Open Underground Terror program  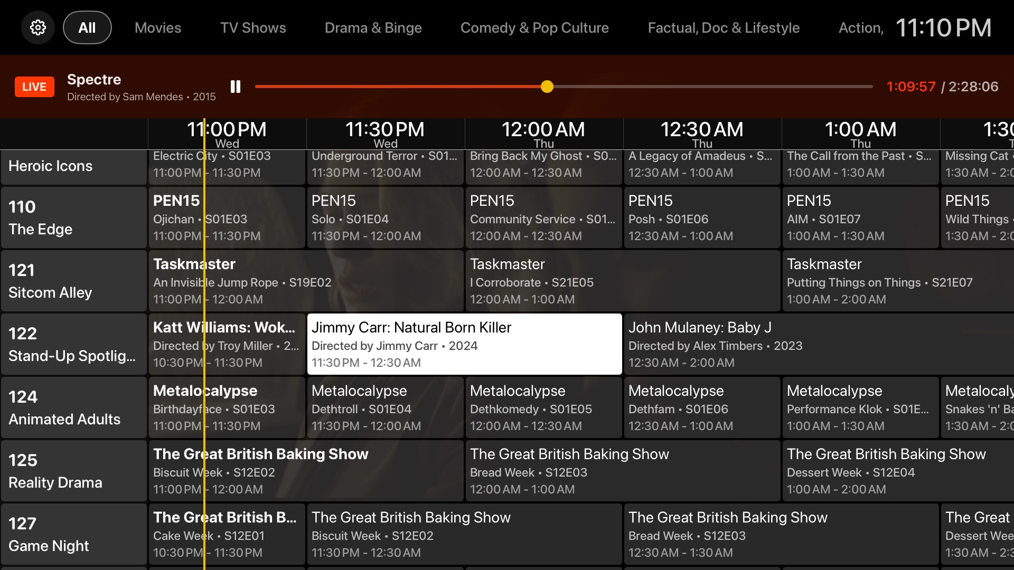tap(386, 167)
